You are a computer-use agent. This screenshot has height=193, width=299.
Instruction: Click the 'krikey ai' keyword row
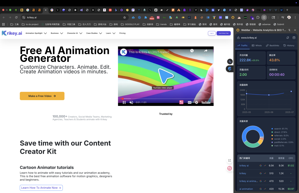tap(266, 166)
